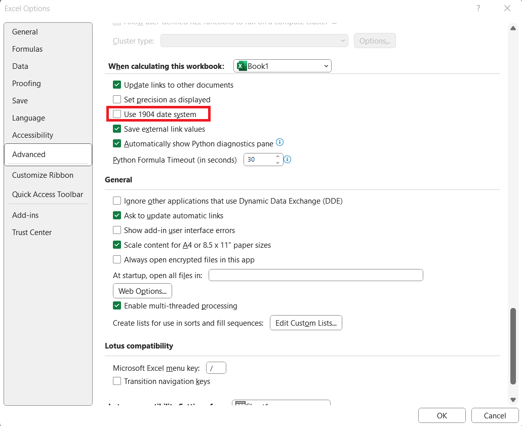Enable Set precision as displayed
Screen dimensions: 522x426
point(117,100)
